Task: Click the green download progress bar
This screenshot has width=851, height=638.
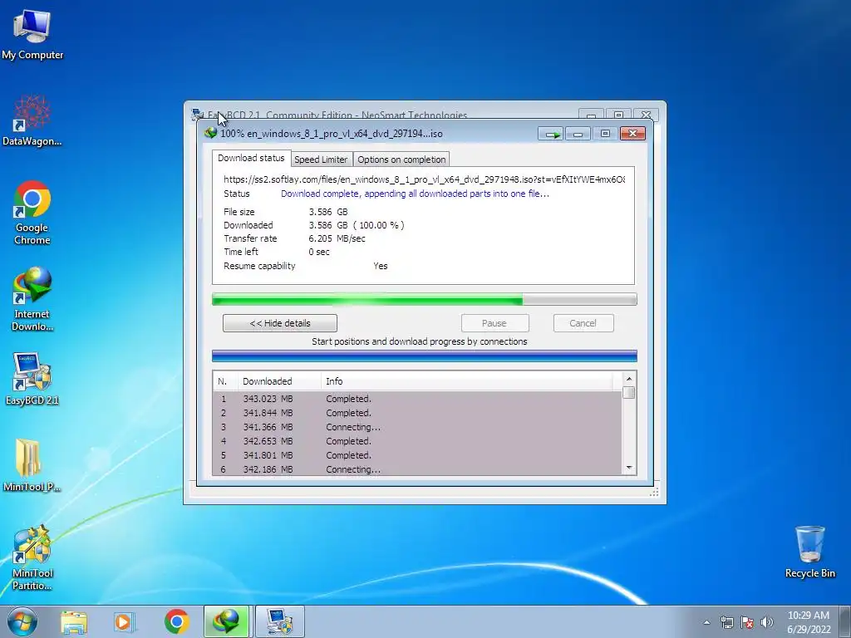Action: tap(424, 299)
